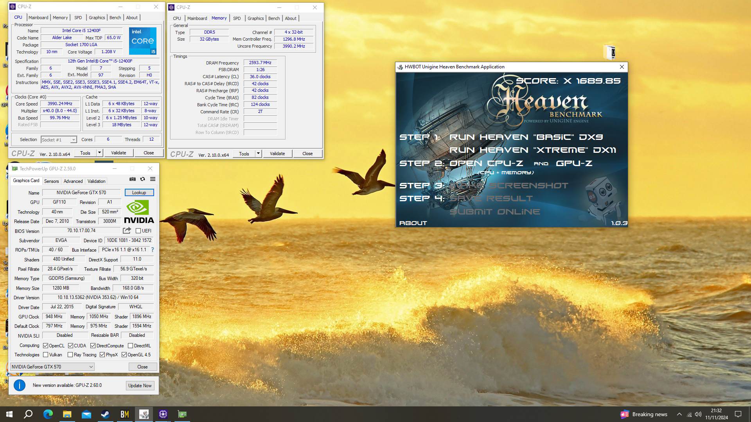Open Bench tab in left CPU-Z window

pyautogui.click(x=115, y=18)
